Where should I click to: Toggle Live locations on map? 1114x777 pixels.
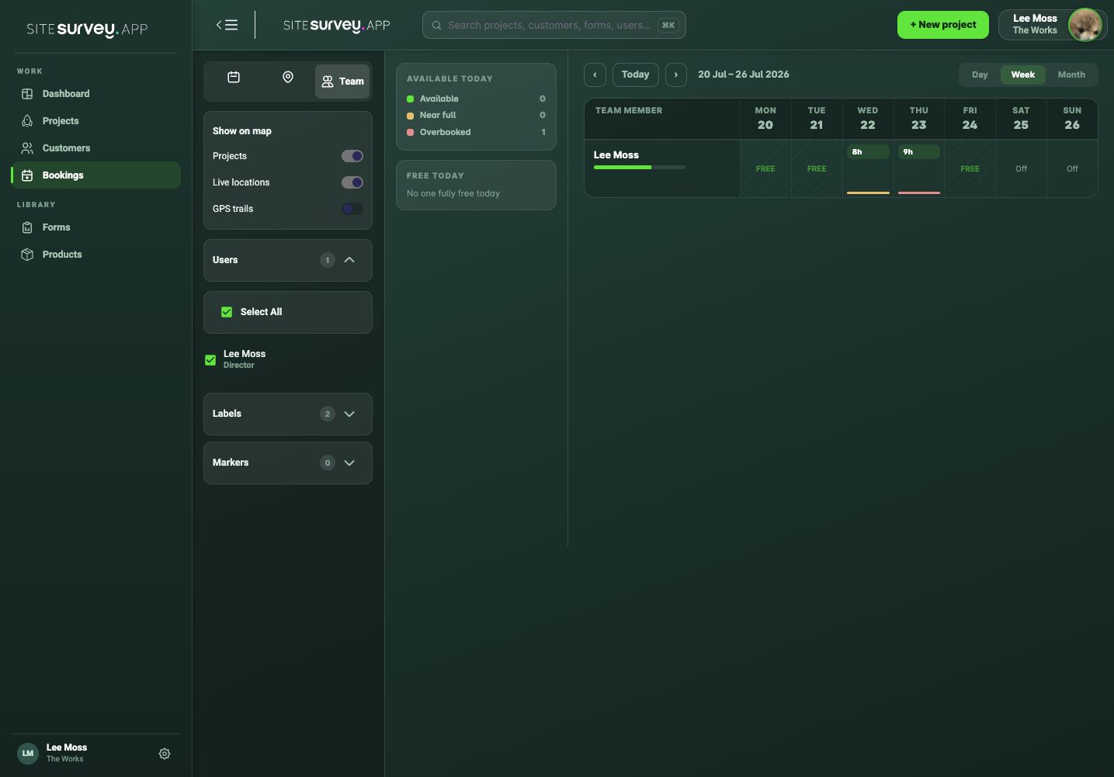point(352,182)
